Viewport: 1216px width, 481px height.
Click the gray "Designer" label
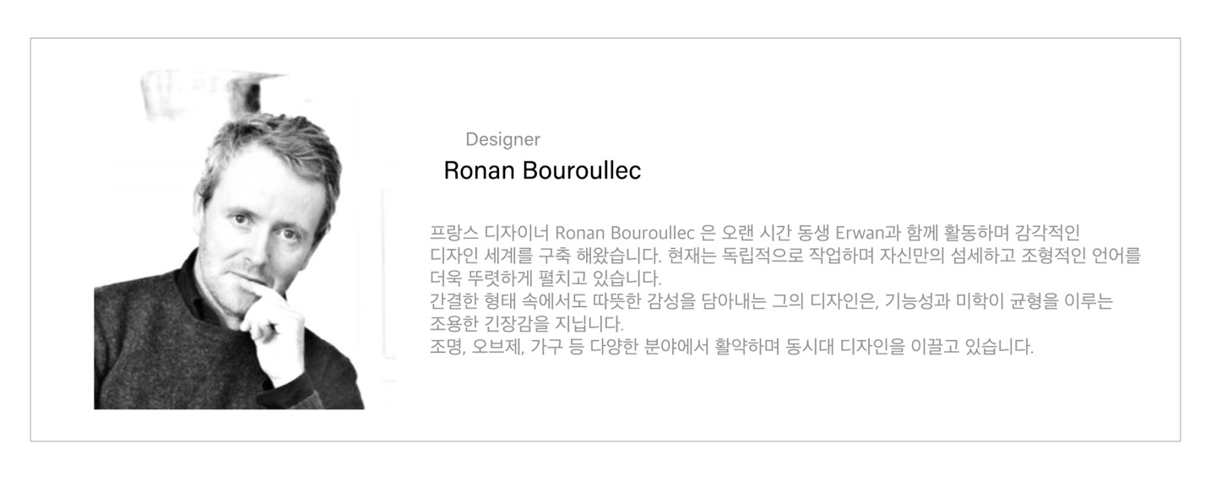click(x=502, y=139)
